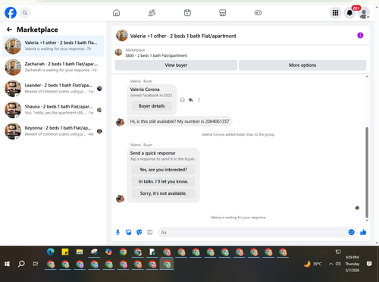Click the seen indicator avatar in chat
The height and width of the screenshot is (282, 379).
[357, 208]
